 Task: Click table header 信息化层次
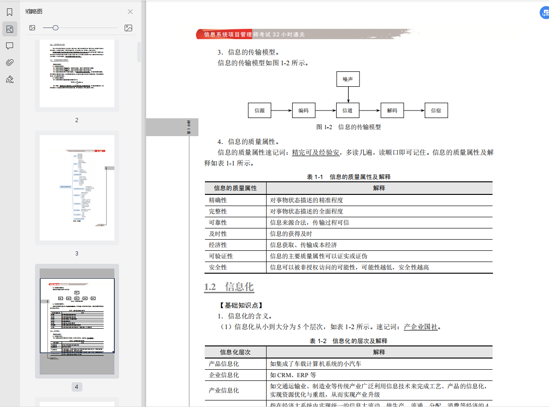[235, 352]
